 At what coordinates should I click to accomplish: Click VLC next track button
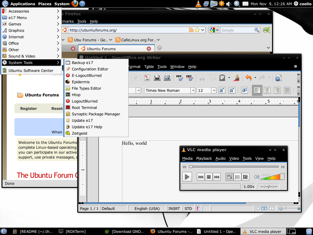217,177
